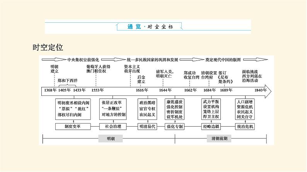Click the 经略边疆 category box
The image size is (307, 172).
point(211,127)
